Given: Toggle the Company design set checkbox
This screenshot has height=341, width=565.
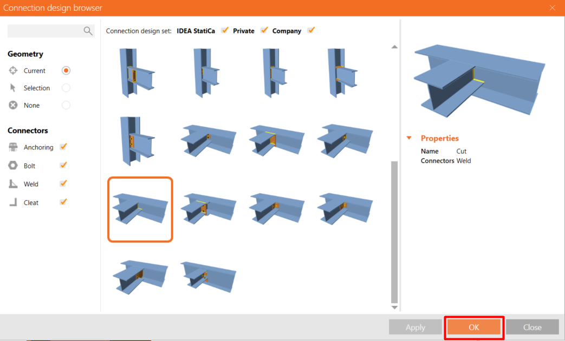Looking at the screenshot, I should click(x=311, y=30).
